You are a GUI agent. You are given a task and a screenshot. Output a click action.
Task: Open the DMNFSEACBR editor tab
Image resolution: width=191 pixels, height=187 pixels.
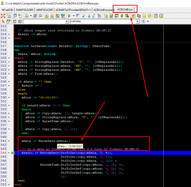pyautogui.click(x=25, y=10)
